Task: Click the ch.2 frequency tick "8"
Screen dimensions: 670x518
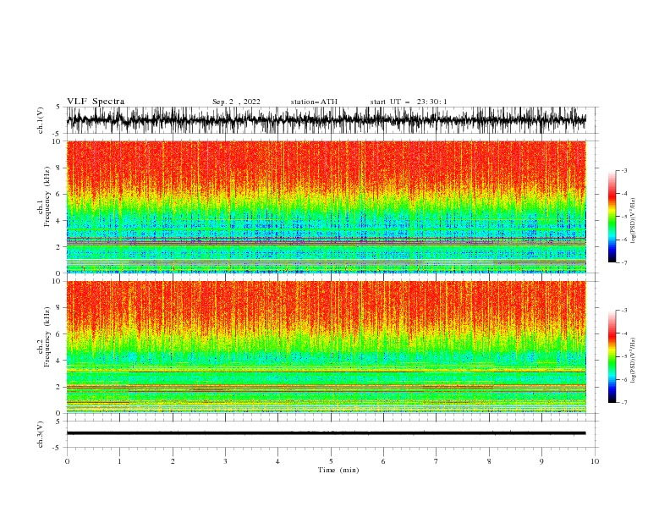Action: [x=58, y=308]
